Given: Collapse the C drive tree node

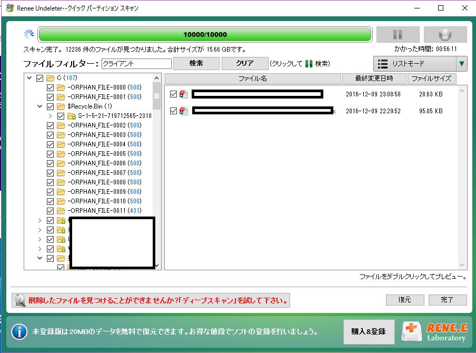Looking at the screenshot, I should pos(29,78).
